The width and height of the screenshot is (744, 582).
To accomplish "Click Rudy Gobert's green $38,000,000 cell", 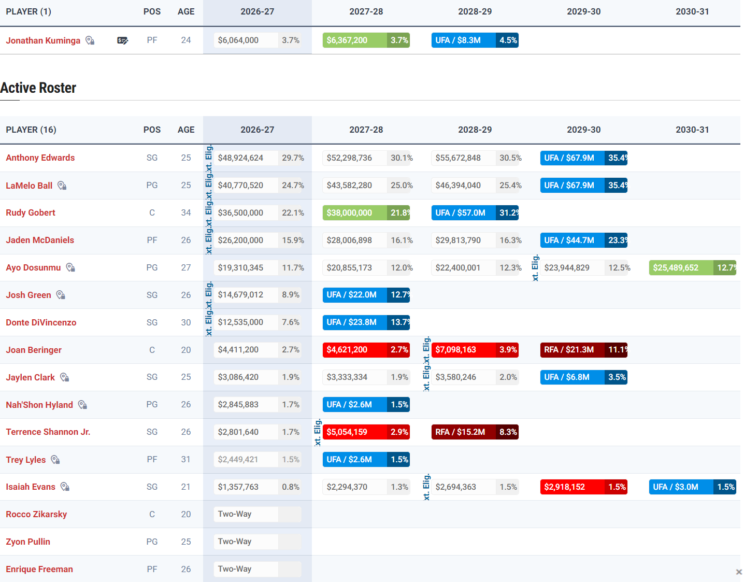I will click(x=366, y=212).
